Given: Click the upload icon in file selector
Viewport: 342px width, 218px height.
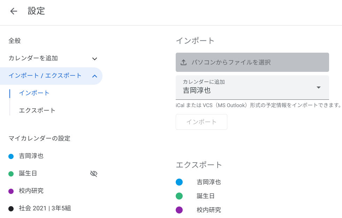Looking at the screenshot, I should [x=184, y=62].
